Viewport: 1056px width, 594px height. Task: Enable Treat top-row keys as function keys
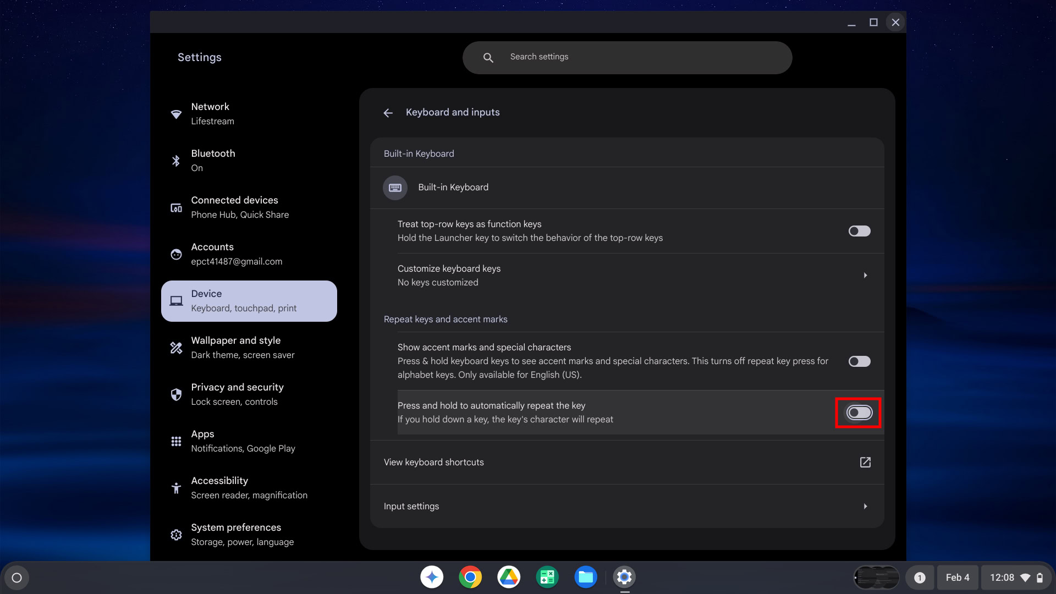(x=859, y=231)
